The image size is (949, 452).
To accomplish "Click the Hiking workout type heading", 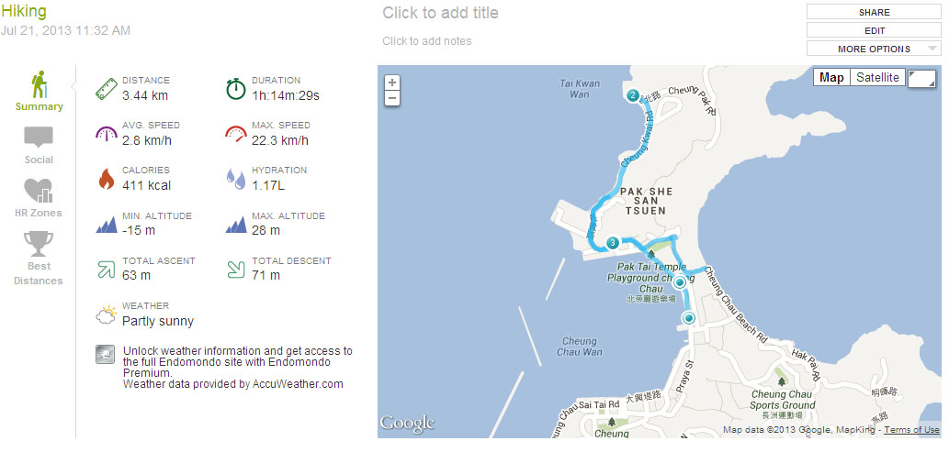I will (x=24, y=11).
